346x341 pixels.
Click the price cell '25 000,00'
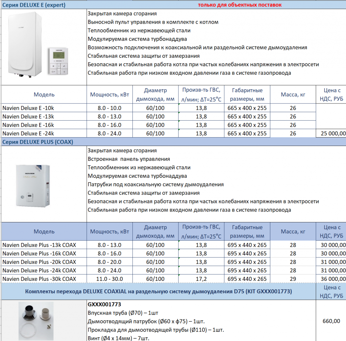[x=331, y=133]
